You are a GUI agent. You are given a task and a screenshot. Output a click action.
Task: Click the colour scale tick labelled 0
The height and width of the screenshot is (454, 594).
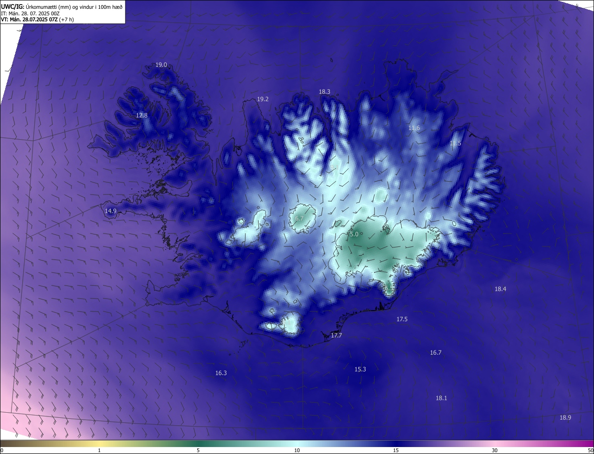[x=2, y=451]
